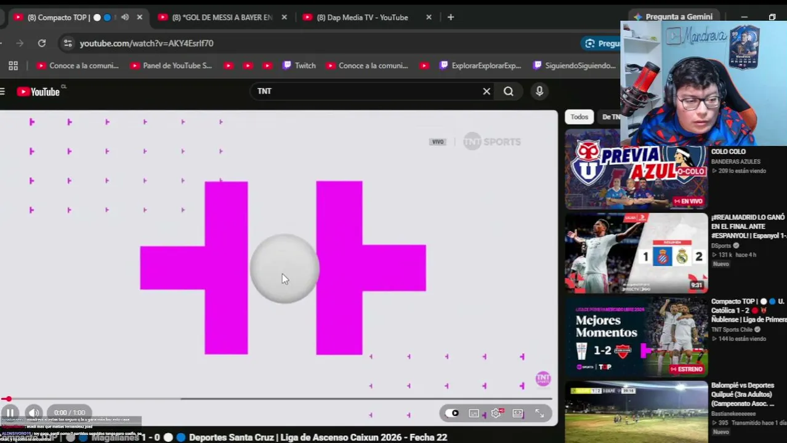Close the Dap Media TV tab
787x443 pixels.
point(429,17)
